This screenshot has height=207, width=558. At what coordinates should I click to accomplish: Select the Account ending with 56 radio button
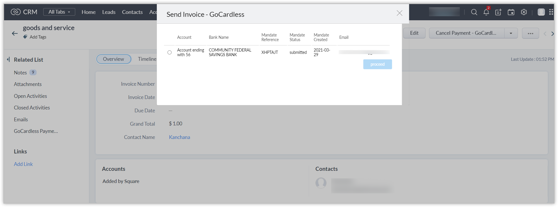[x=170, y=52]
